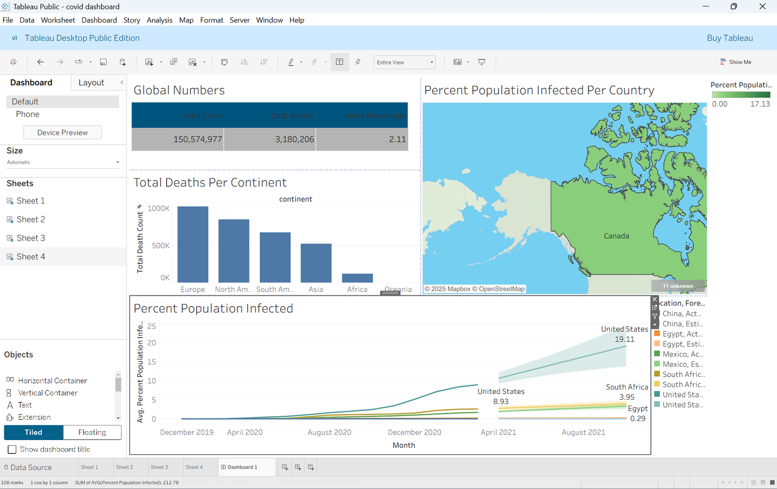
Task: Click the Undo back arrow in toolbar
Action: [40, 62]
